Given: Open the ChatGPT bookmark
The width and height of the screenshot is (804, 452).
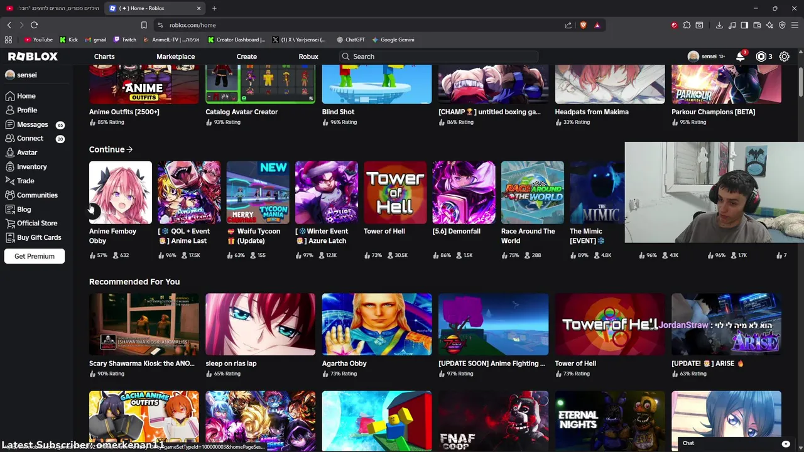Looking at the screenshot, I should [350, 40].
